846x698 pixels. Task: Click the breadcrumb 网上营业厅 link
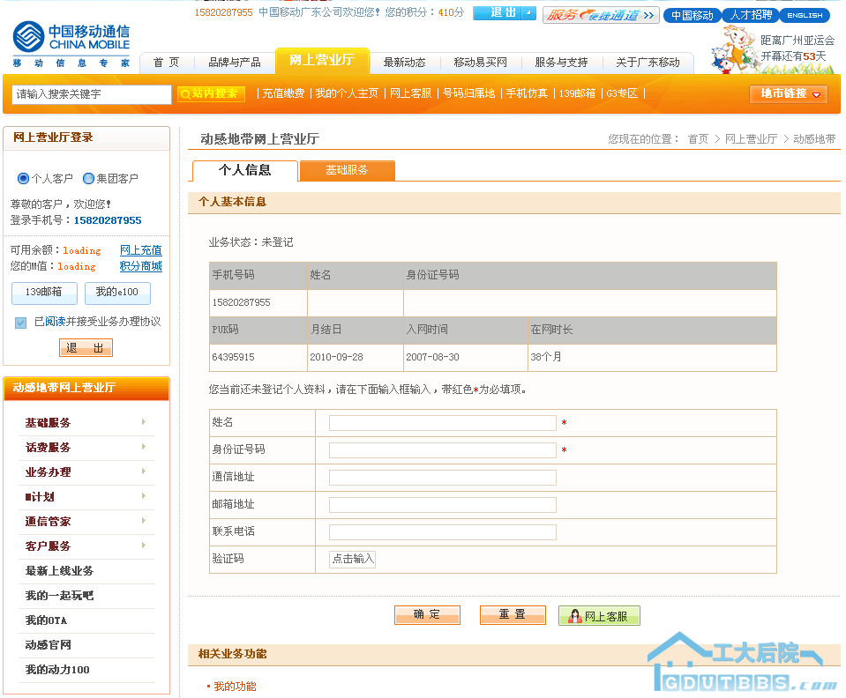tap(751, 139)
